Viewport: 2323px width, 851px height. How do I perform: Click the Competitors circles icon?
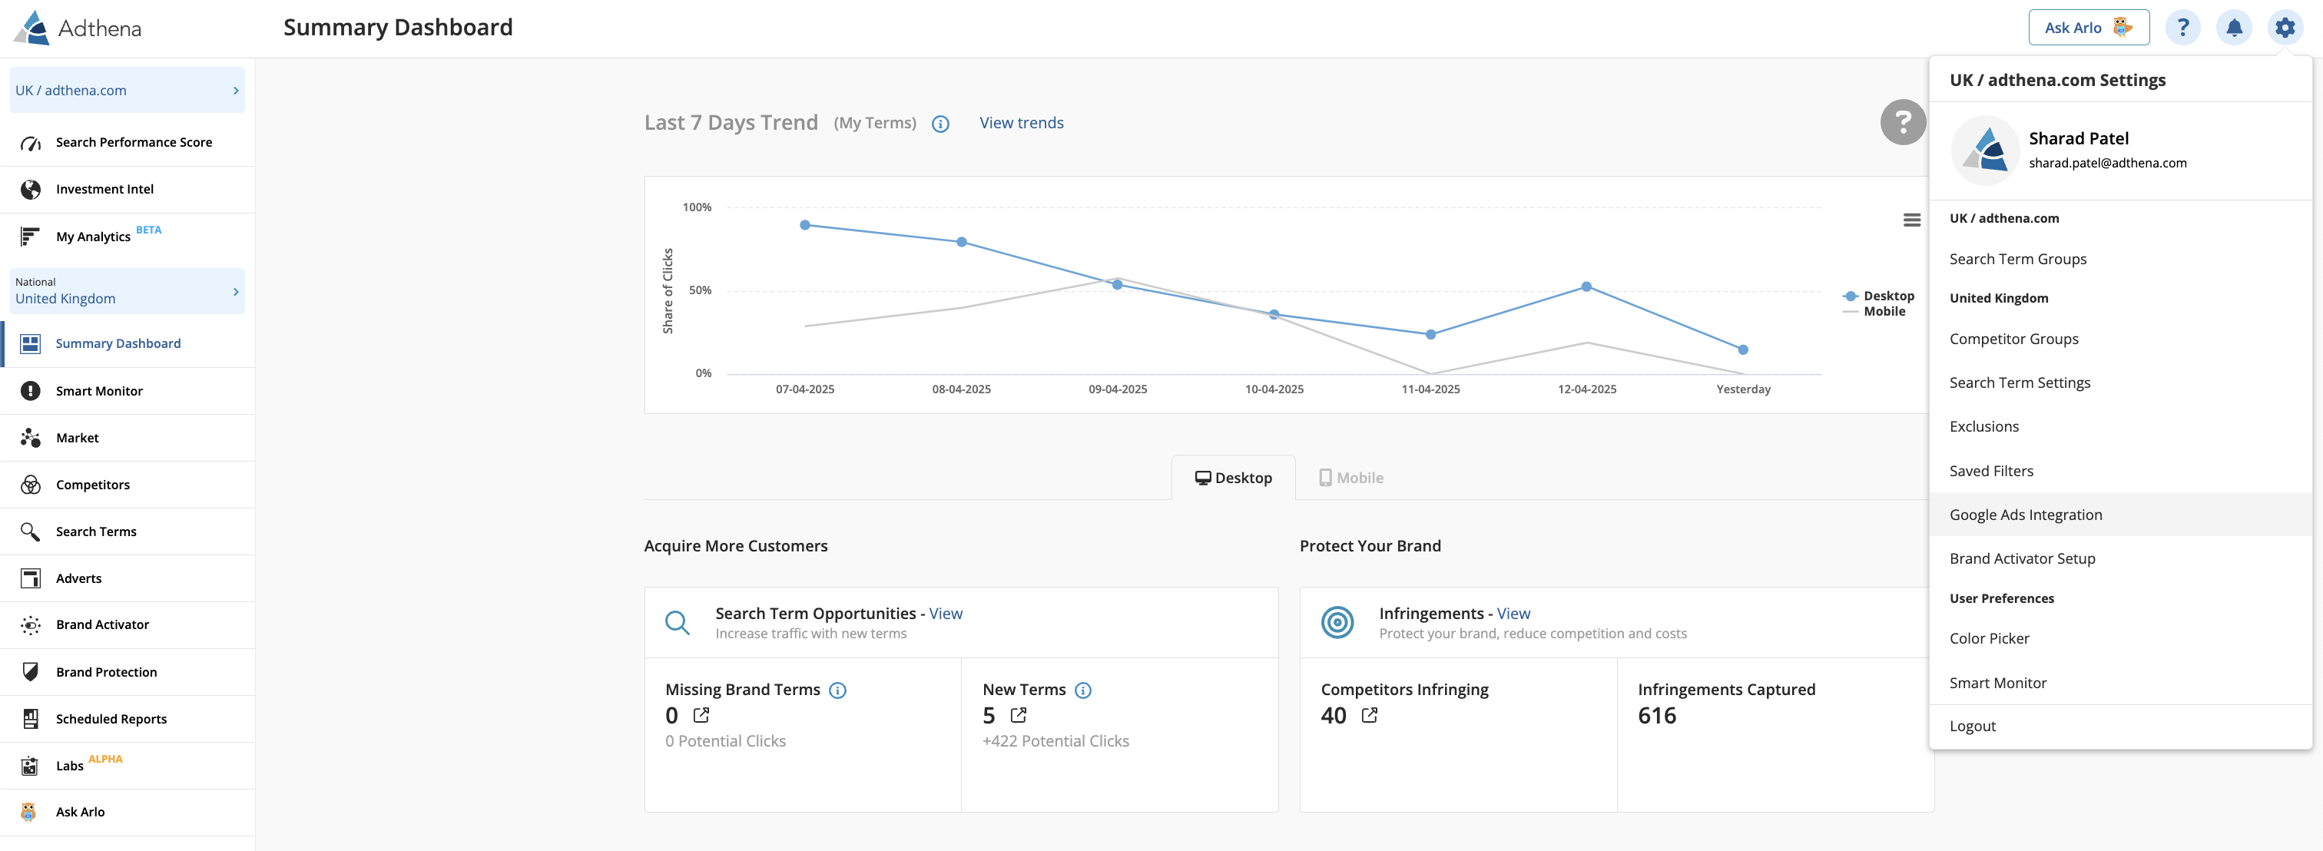(x=31, y=484)
